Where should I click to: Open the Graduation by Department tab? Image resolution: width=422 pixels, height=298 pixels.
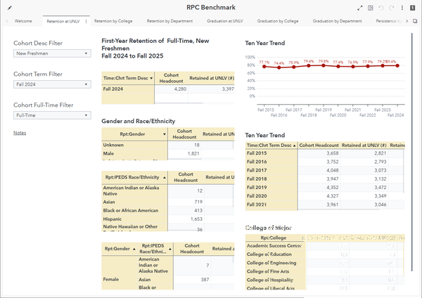coord(337,21)
